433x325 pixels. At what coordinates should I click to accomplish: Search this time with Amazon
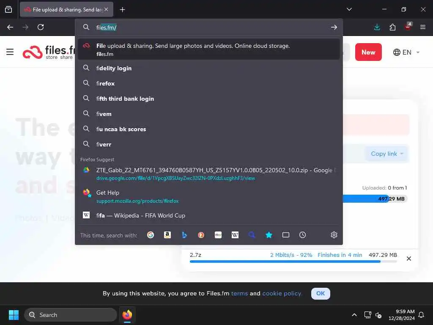pos(167,235)
